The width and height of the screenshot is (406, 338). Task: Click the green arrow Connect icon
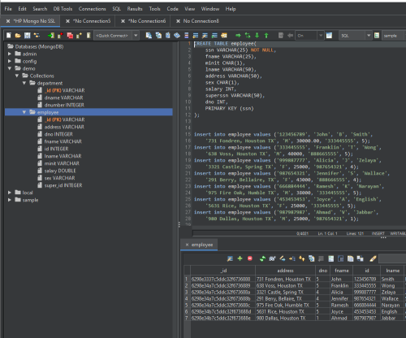point(50,36)
